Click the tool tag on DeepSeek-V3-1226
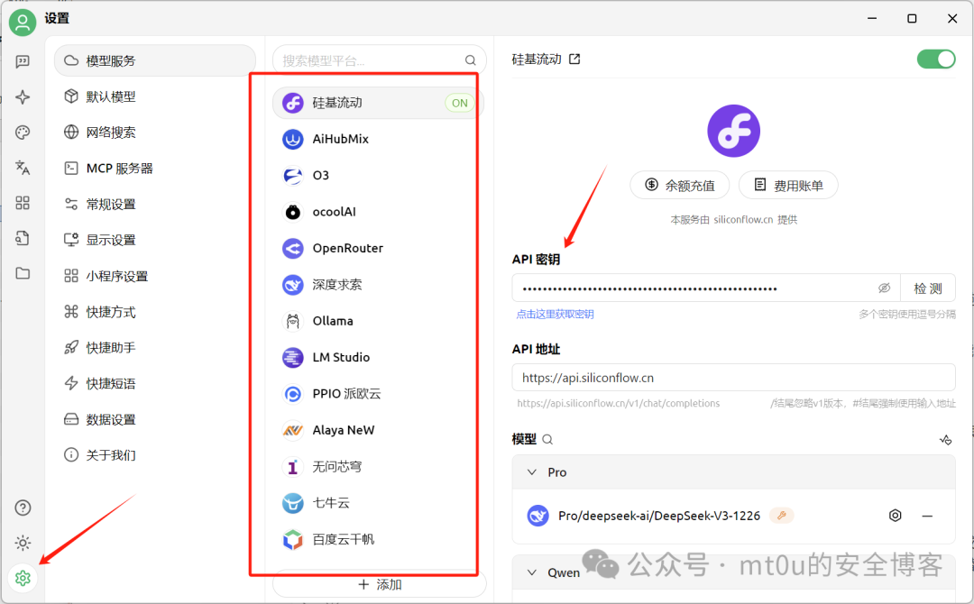Viewport: 974px width, 604px height. (781, 516)
